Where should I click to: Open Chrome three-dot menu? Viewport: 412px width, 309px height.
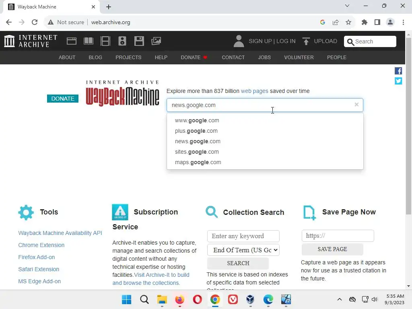(x=403, y=23)
